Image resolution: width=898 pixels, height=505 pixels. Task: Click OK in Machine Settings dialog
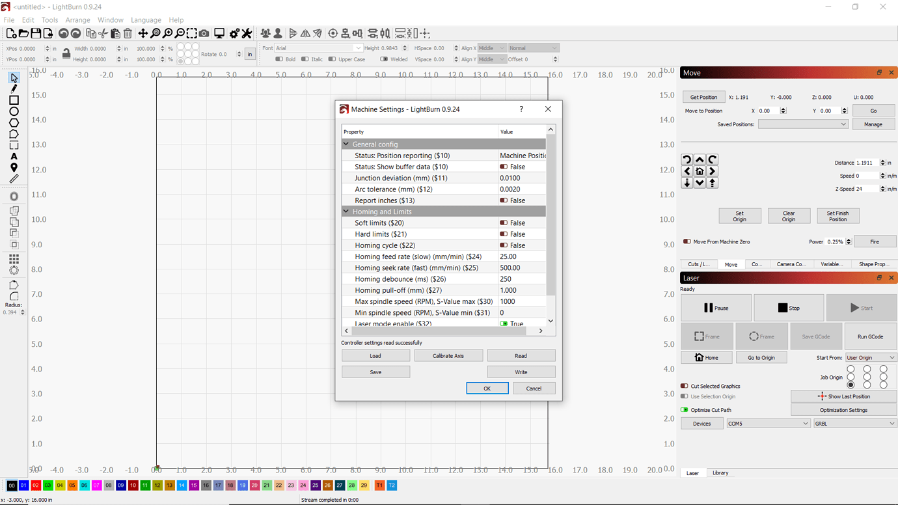(x=487, y=389)
